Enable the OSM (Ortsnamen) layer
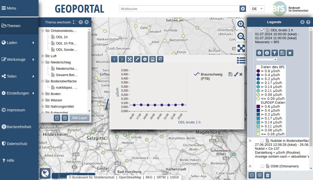The width and height of the screenshot is (313, 180). pos(262,166)
